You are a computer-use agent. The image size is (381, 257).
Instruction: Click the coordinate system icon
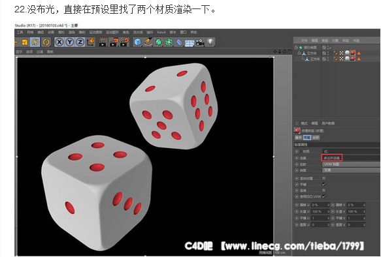(x=91, y=42)
